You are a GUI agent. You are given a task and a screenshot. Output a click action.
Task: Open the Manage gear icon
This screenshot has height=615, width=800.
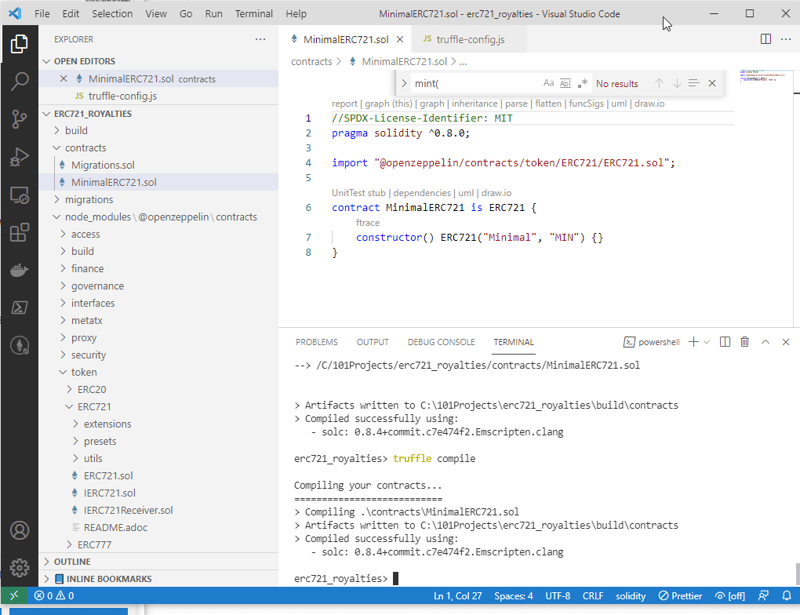click(20, 567)
